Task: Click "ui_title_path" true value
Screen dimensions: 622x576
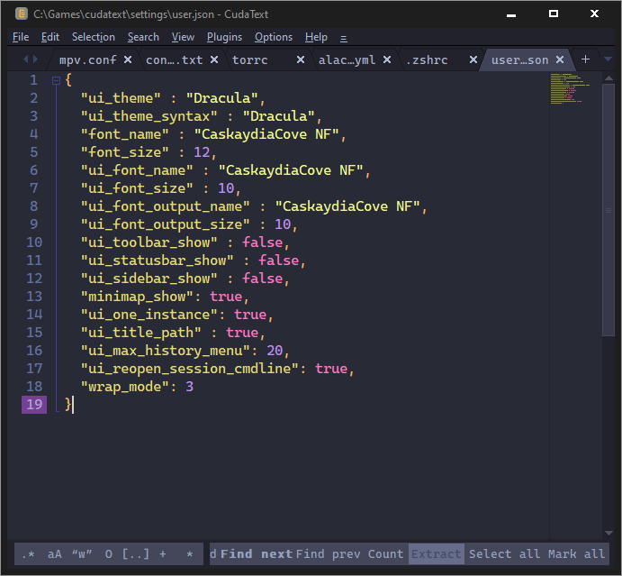Action: tap(242, 333)
